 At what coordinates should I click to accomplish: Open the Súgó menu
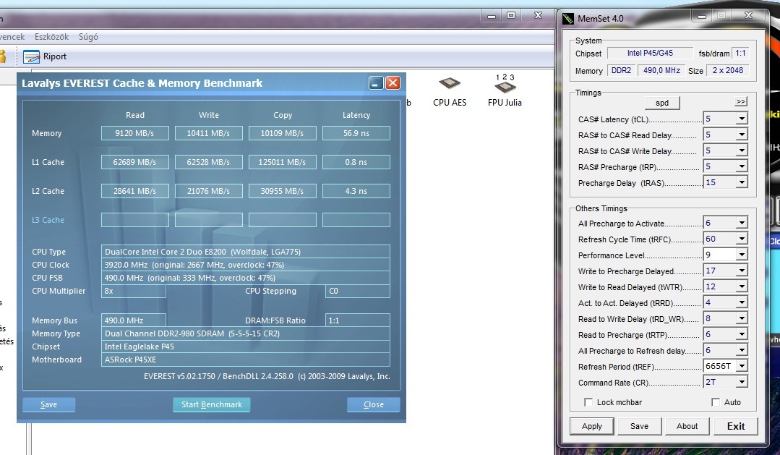(88, 37)
